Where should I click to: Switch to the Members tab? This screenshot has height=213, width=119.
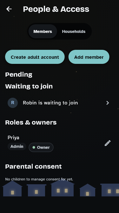click(x=43, y=31)
